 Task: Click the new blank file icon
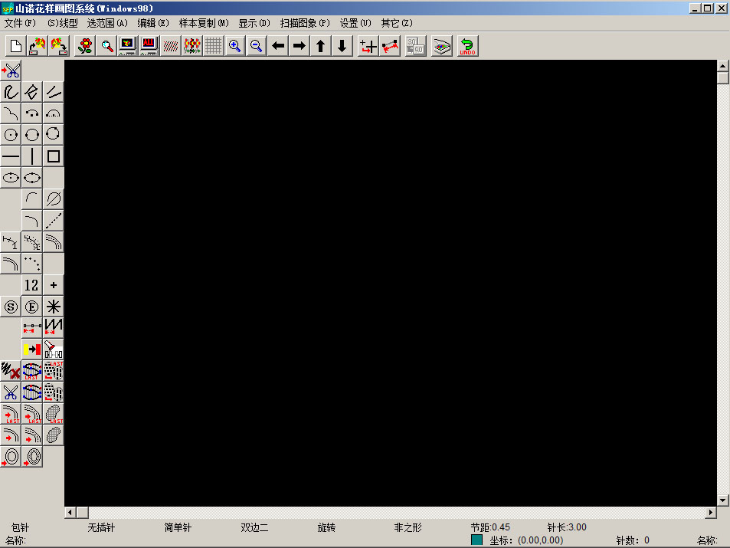pyautogui.click(x=16, y=46)
